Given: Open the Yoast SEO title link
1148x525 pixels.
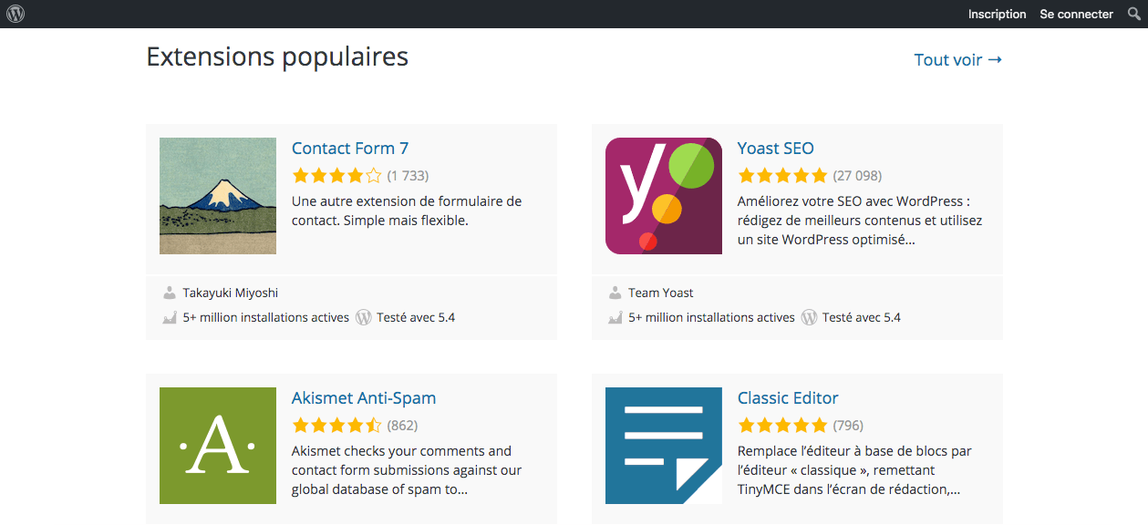Looking at the screenshot, I should (x=775, y=148).
